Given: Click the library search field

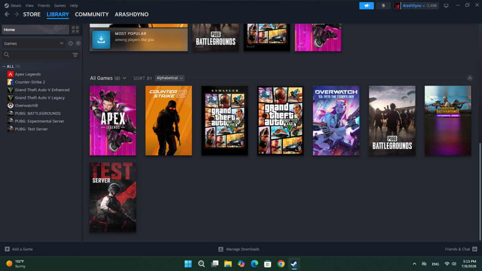Looking at the screenshot, I should click(x=36, y=55).
